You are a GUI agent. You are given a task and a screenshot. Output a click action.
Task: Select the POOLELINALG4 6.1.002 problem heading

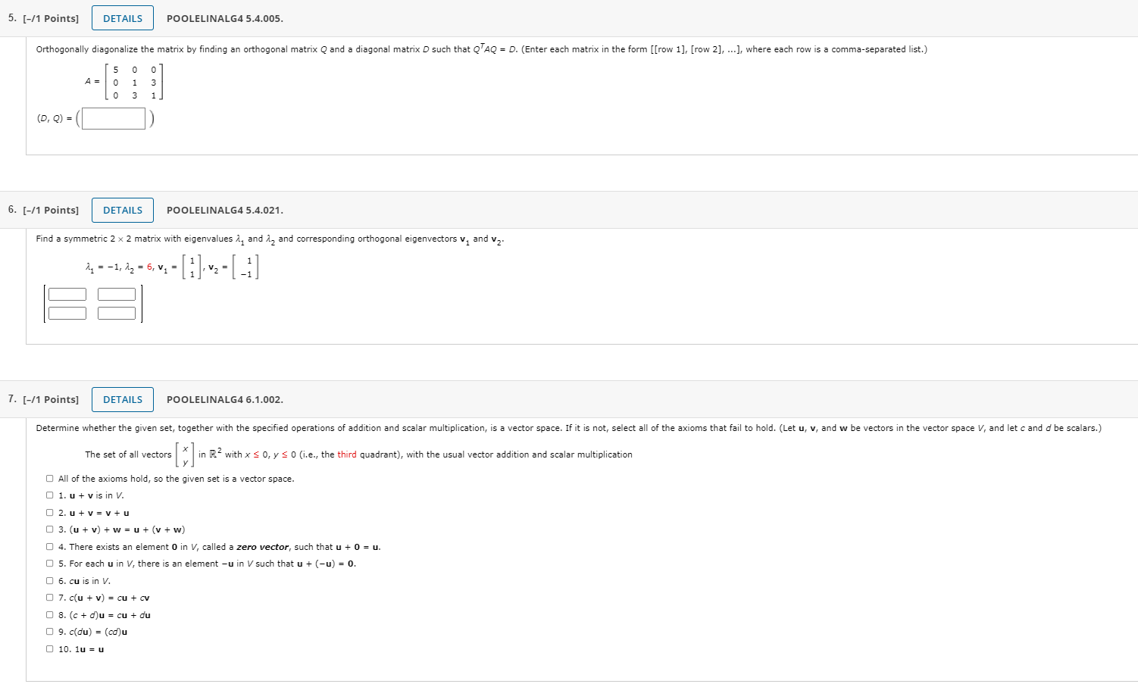click(x=224, y=399)
